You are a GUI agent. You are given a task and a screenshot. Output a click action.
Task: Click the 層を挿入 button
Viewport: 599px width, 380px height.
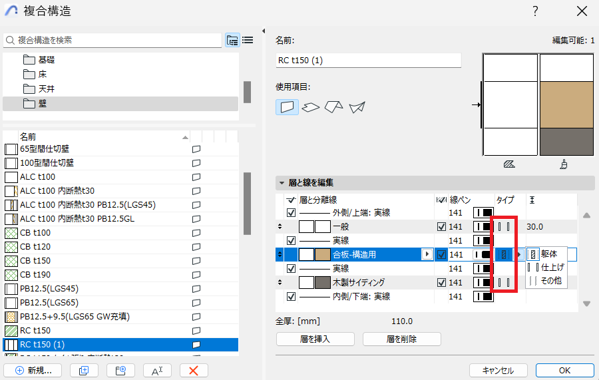315,339
